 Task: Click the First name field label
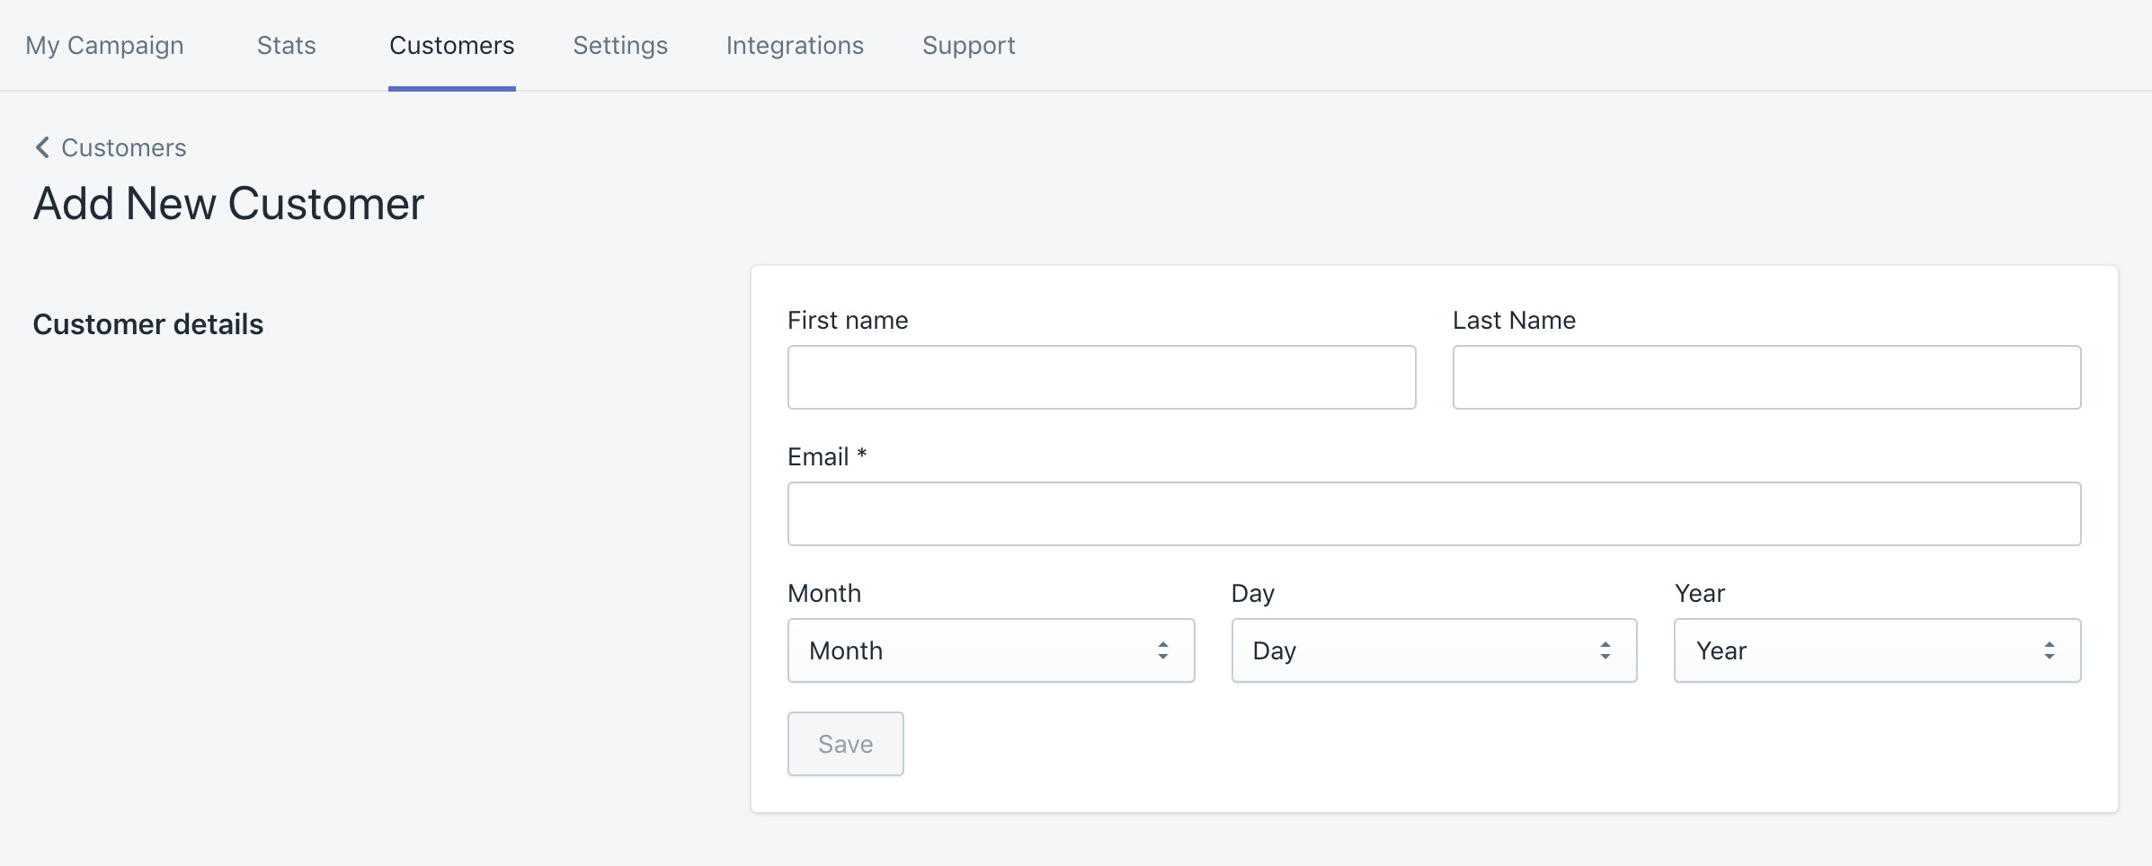pos(847,320)
